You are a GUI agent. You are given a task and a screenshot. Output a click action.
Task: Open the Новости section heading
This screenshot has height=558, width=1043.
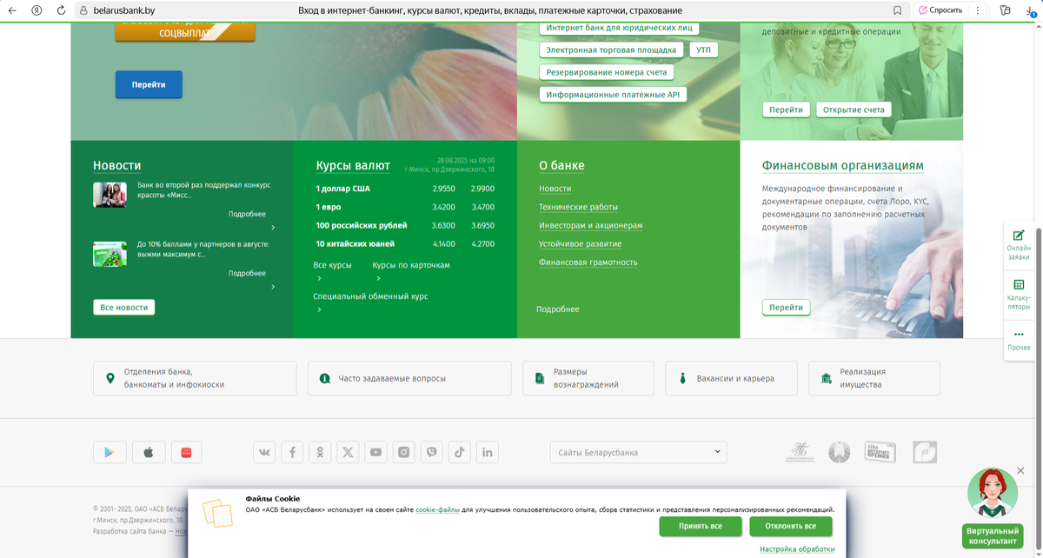click(117, 165)
